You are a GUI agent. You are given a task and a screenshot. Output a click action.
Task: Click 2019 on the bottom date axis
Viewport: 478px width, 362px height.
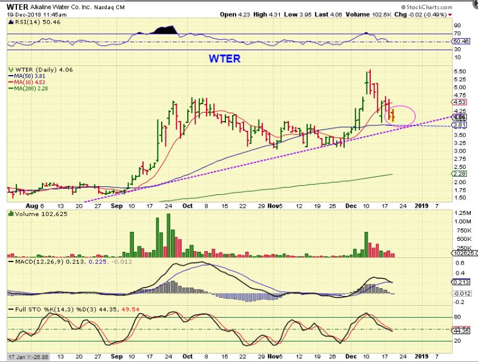(421, 357)
